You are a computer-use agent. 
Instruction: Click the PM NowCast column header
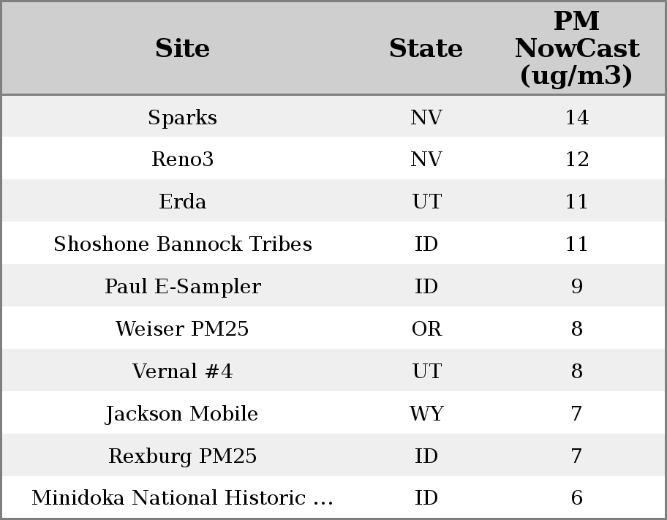[576, 48]
